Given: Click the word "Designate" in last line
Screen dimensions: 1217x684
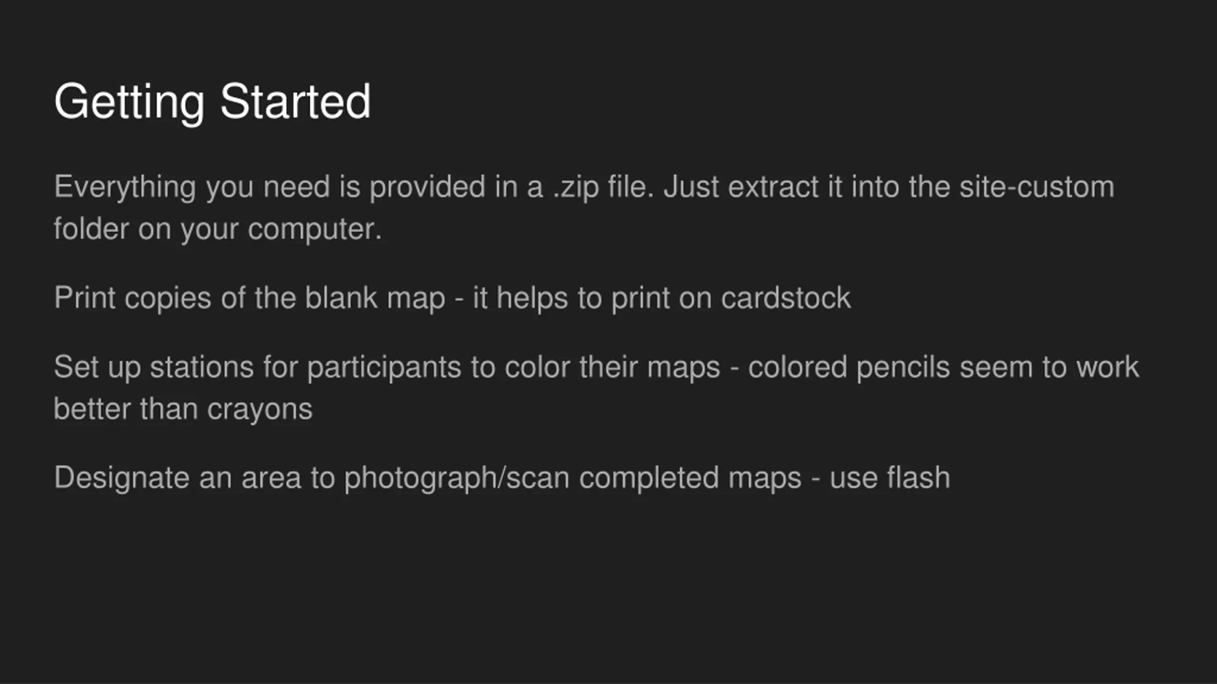Looking at the screenshot, I should [x=122, y=478].
